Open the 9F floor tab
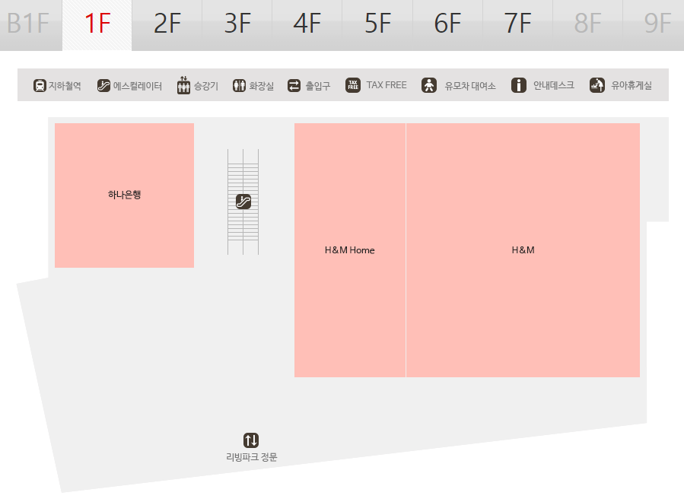Viewport: 684px width, 502px height. click(654, 25)
